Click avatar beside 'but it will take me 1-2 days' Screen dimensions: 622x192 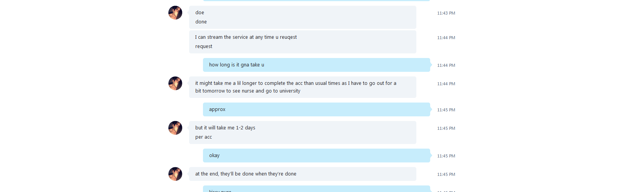175,128
